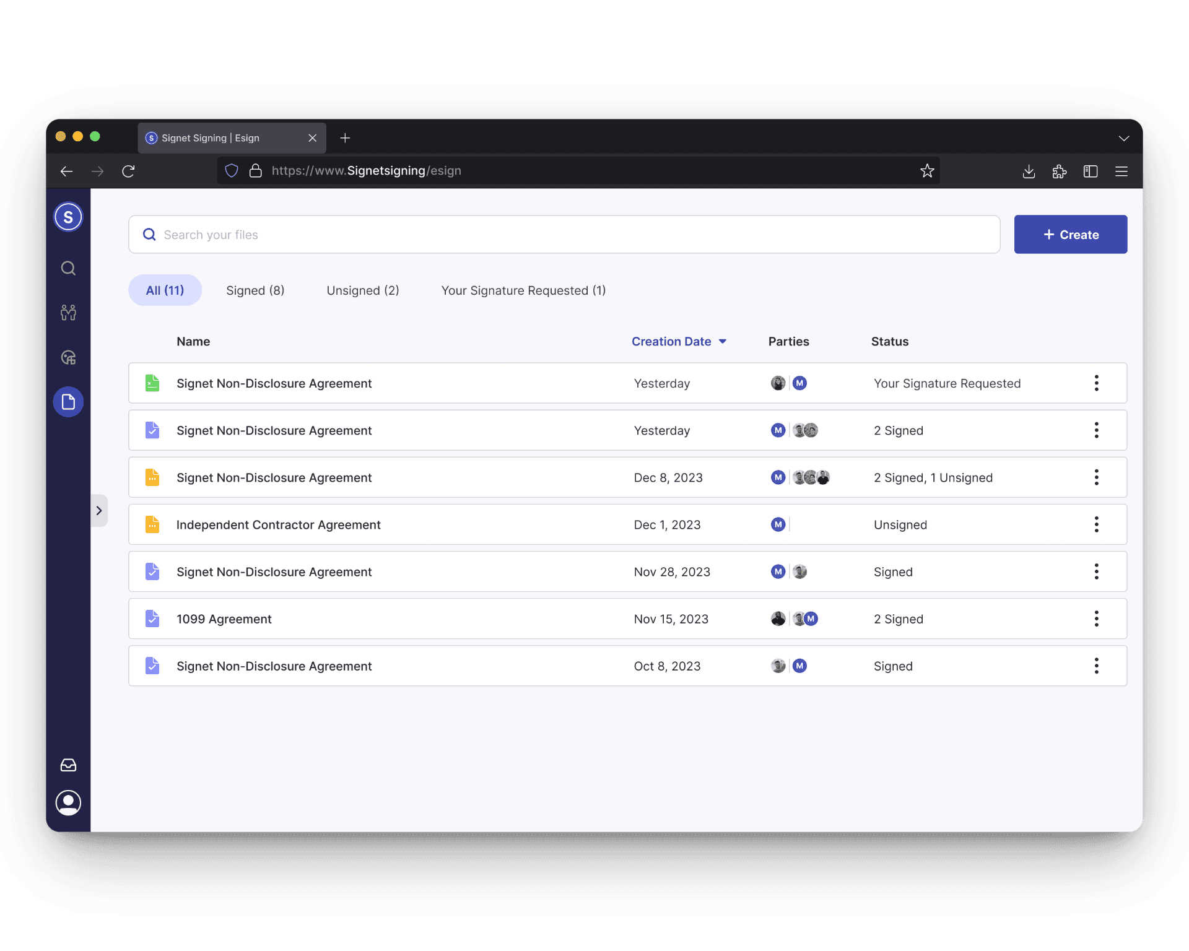Switch to the Signed (8) tab
The height and width of the screenshot is (951, 1189).
pyautogui.click(x=255, y=290)
